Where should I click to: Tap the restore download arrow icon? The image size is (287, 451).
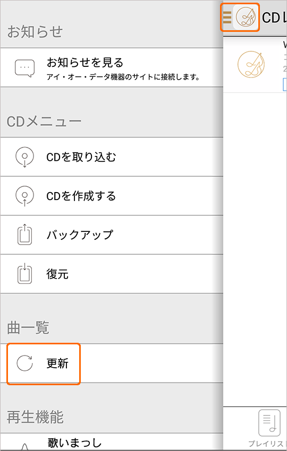click(24, 274)
